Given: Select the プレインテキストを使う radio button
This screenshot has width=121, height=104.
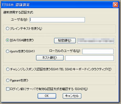Looking at the screenshot, I should [7, 28].
